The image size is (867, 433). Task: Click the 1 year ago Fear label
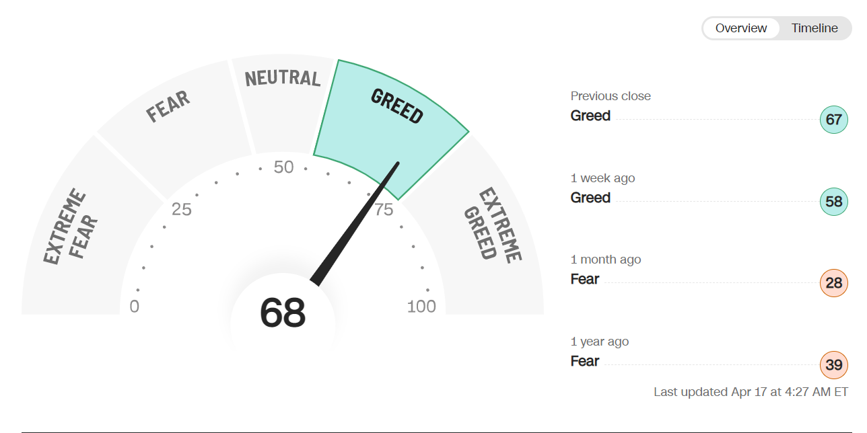[584, 361]
